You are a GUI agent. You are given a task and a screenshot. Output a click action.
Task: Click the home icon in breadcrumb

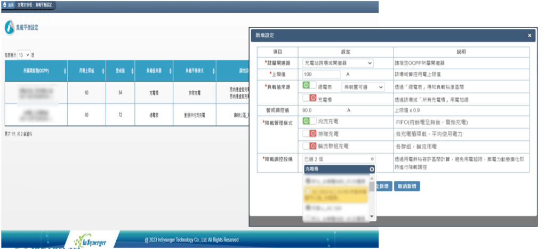click(5, 5)
